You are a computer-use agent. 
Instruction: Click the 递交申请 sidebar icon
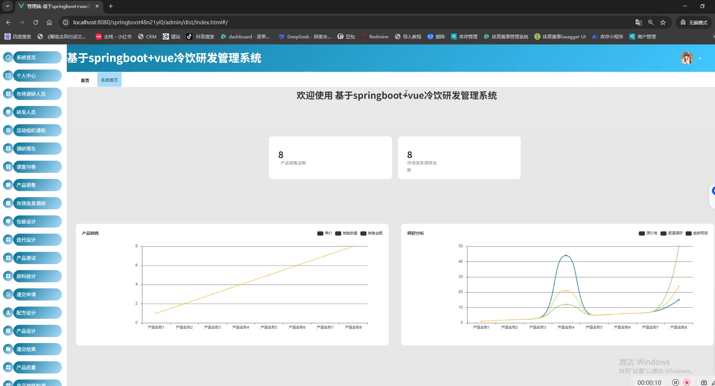pos(8,294)
